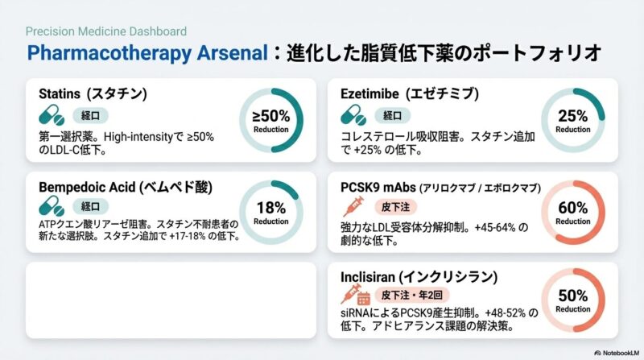Click the Pharmacotherapy Arsenal title

(147, 55)
